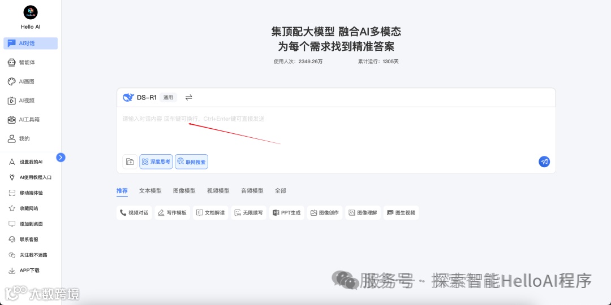This screenshot has width=611, height=305.
Task: Switch to the 视频模型 tab
Action: [x=218, y=191]
